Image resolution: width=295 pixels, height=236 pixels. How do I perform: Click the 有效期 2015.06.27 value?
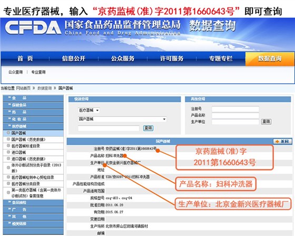tap(114, 212)
